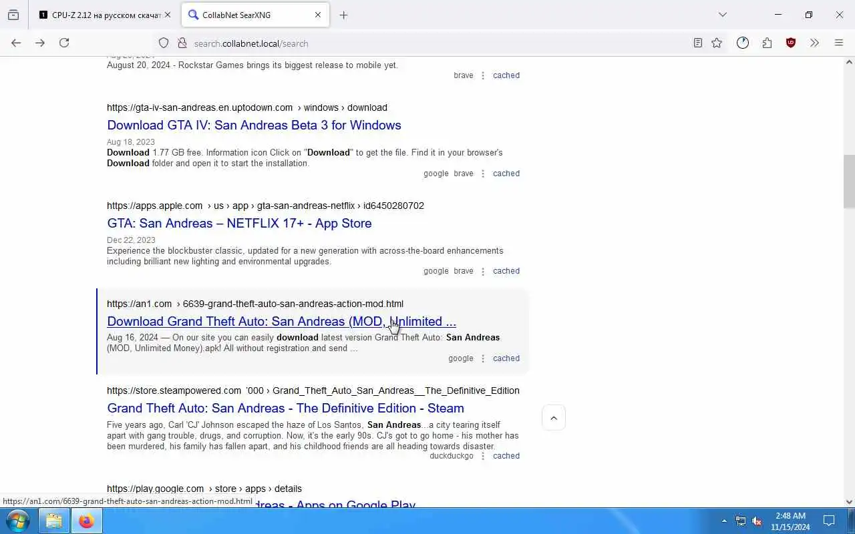Open File Explorer from the taskbar
855x534 pixels.
[x=54, y=521]
